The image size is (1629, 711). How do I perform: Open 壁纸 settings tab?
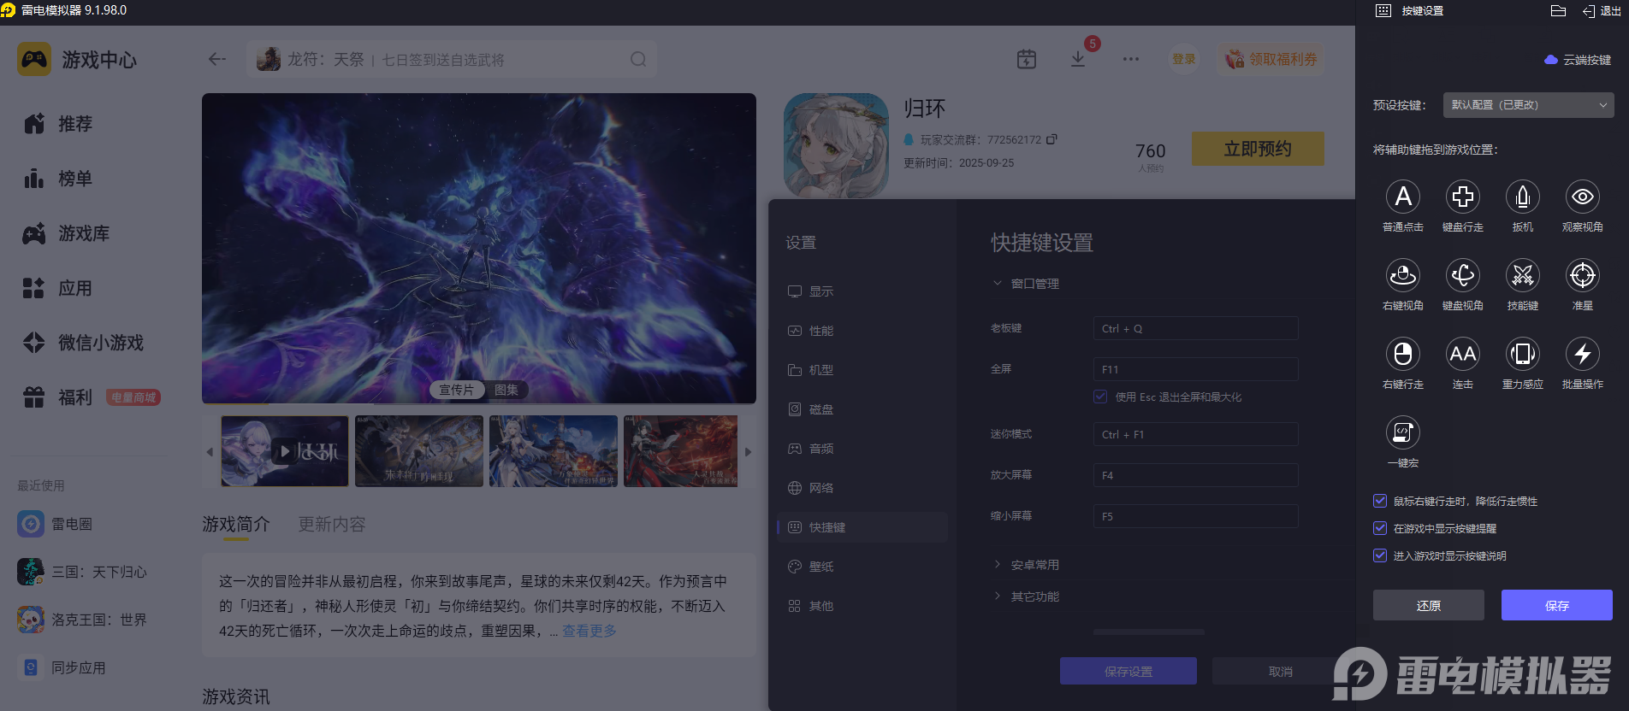pyautogui.click(x=862, y=567)
